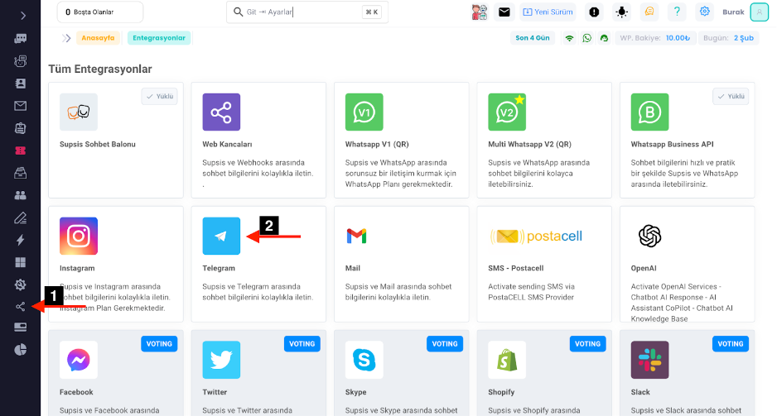Click the Yüklü badge on Supsis Sohbet Balonu
The width and height of the screenshot is (777, 416).
160,97
